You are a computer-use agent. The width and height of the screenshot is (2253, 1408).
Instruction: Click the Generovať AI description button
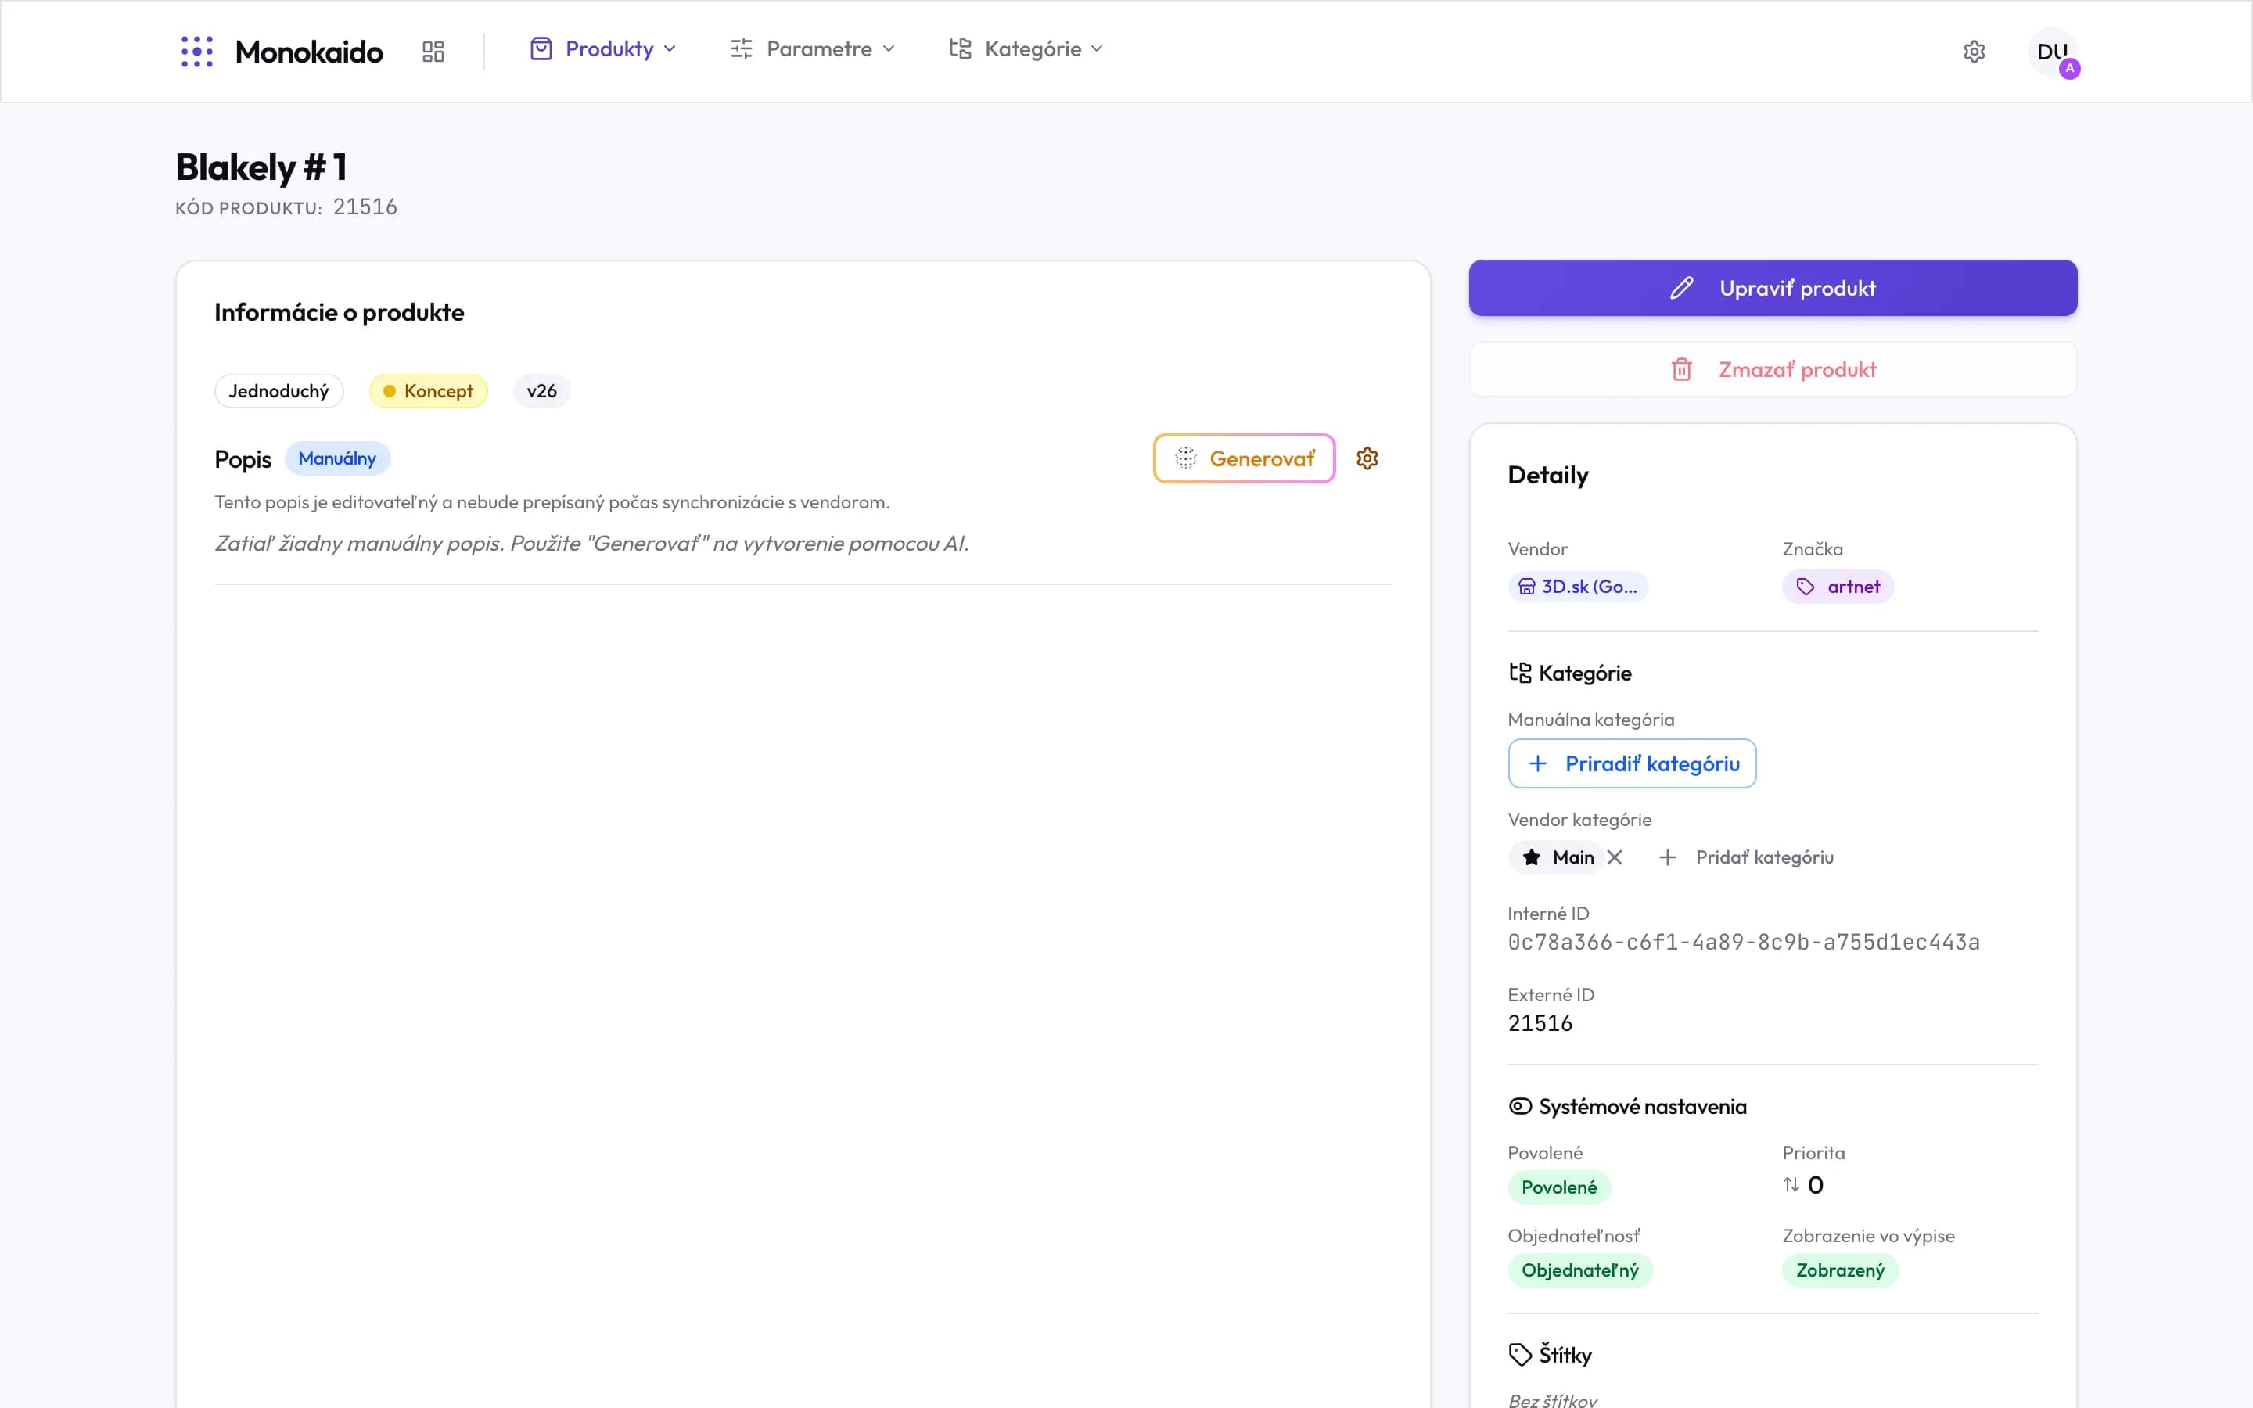(x=1244, y=458)
